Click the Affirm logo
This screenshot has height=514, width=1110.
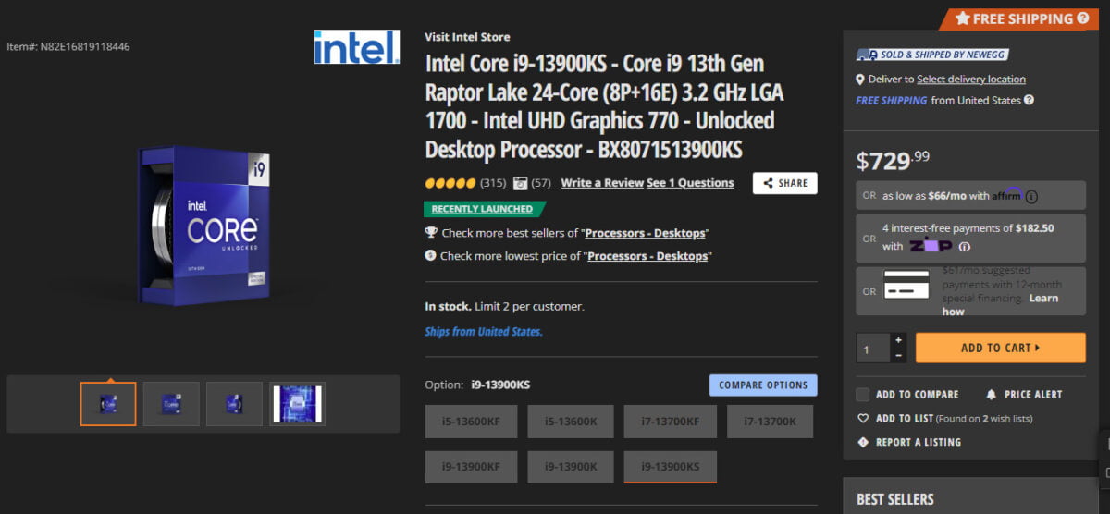click(1006, 194)
